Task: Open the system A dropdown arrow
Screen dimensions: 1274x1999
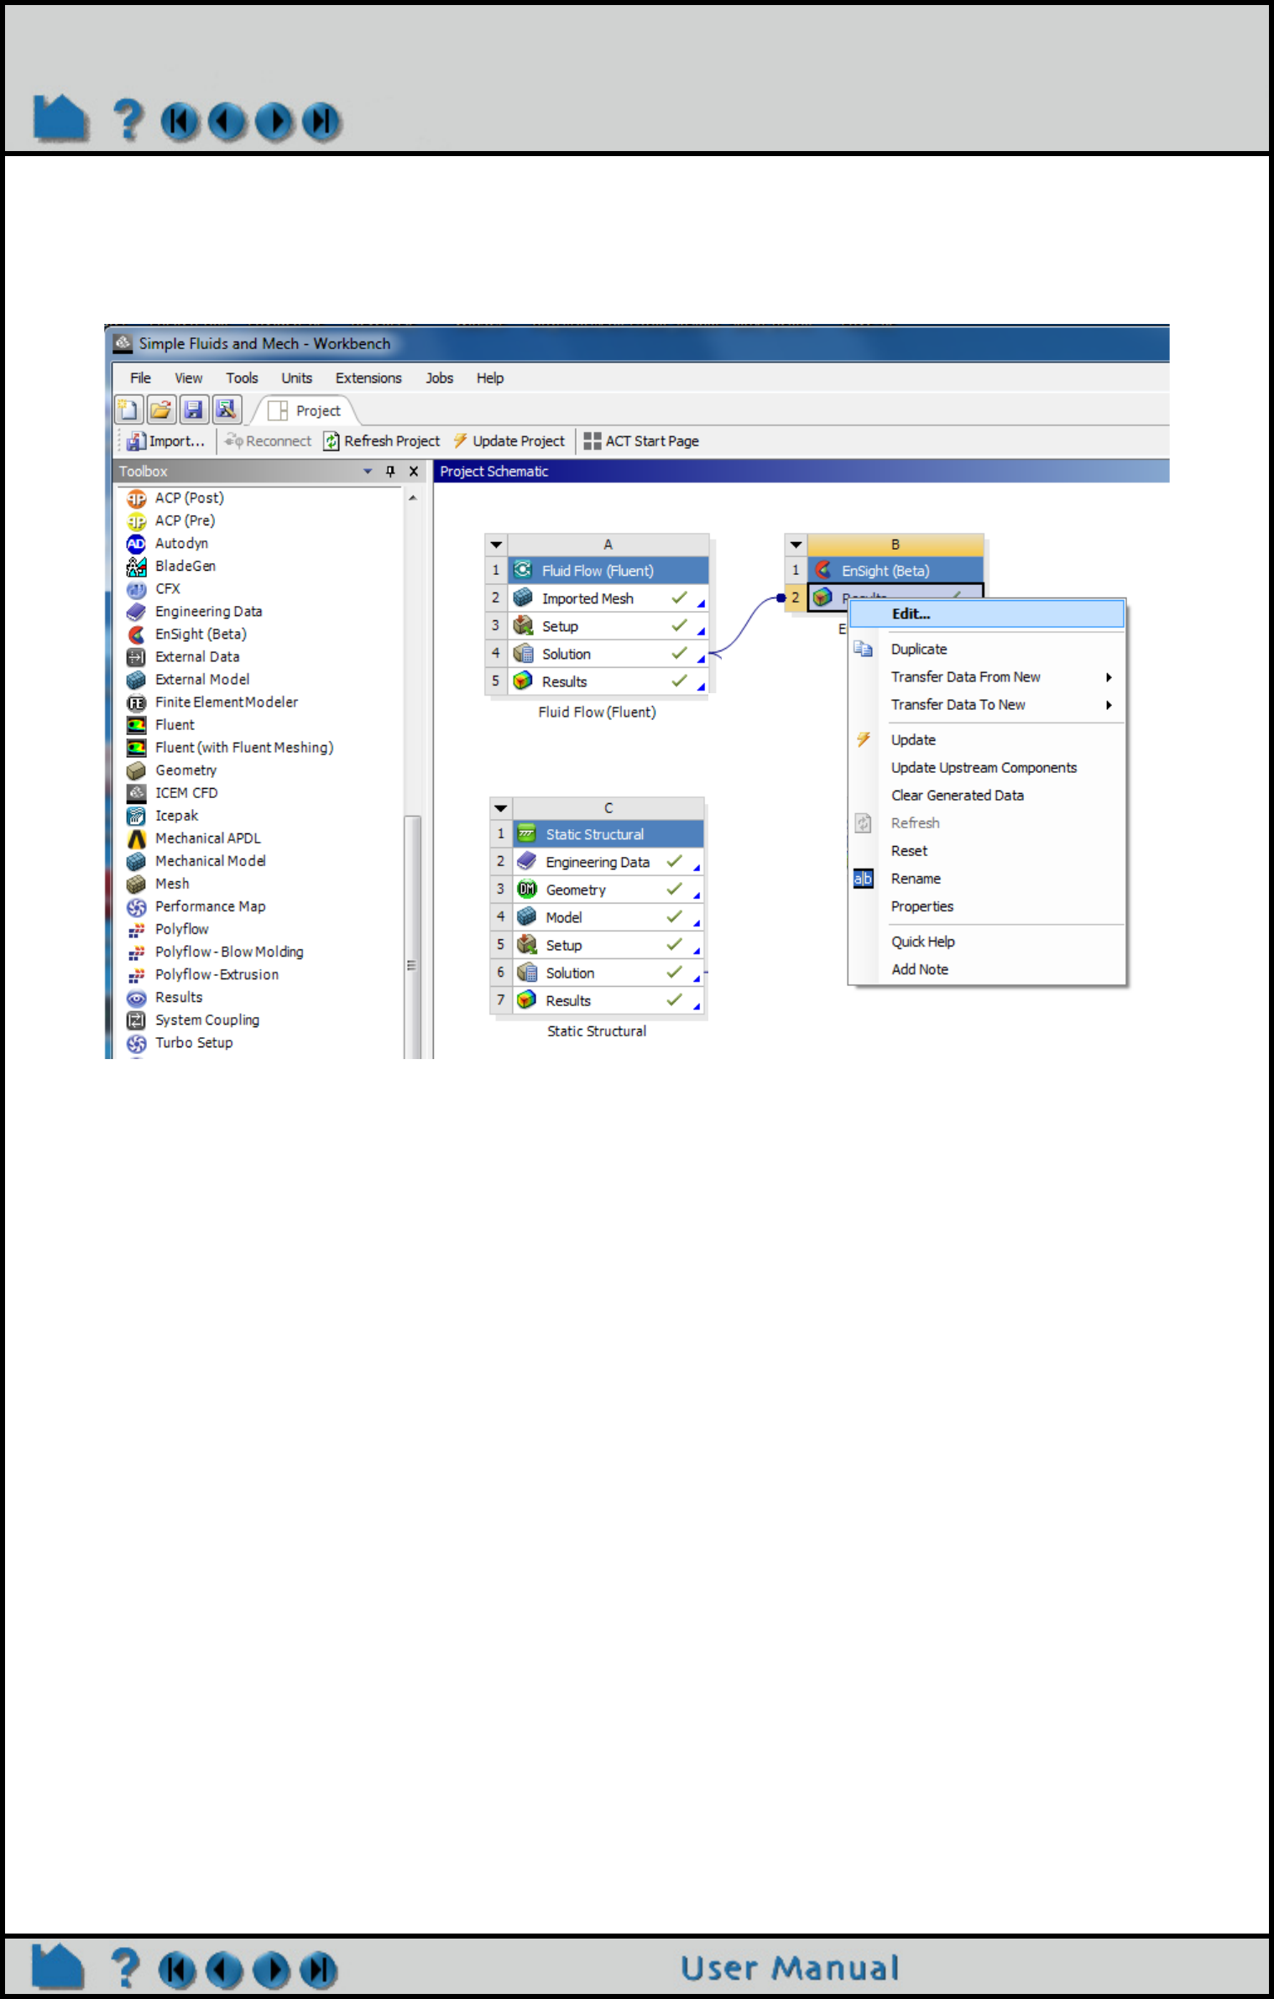Action: click(x=496, y=545)
